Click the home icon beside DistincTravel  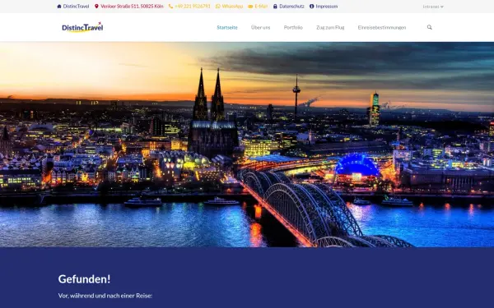pyautogui.click(x=59, y=7)
